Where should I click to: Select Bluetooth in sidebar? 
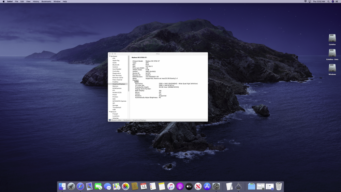point(116,65)
